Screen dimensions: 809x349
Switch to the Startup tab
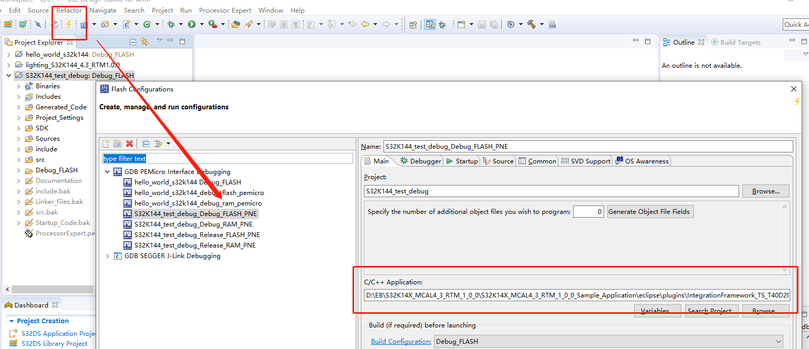click(462, 161)
